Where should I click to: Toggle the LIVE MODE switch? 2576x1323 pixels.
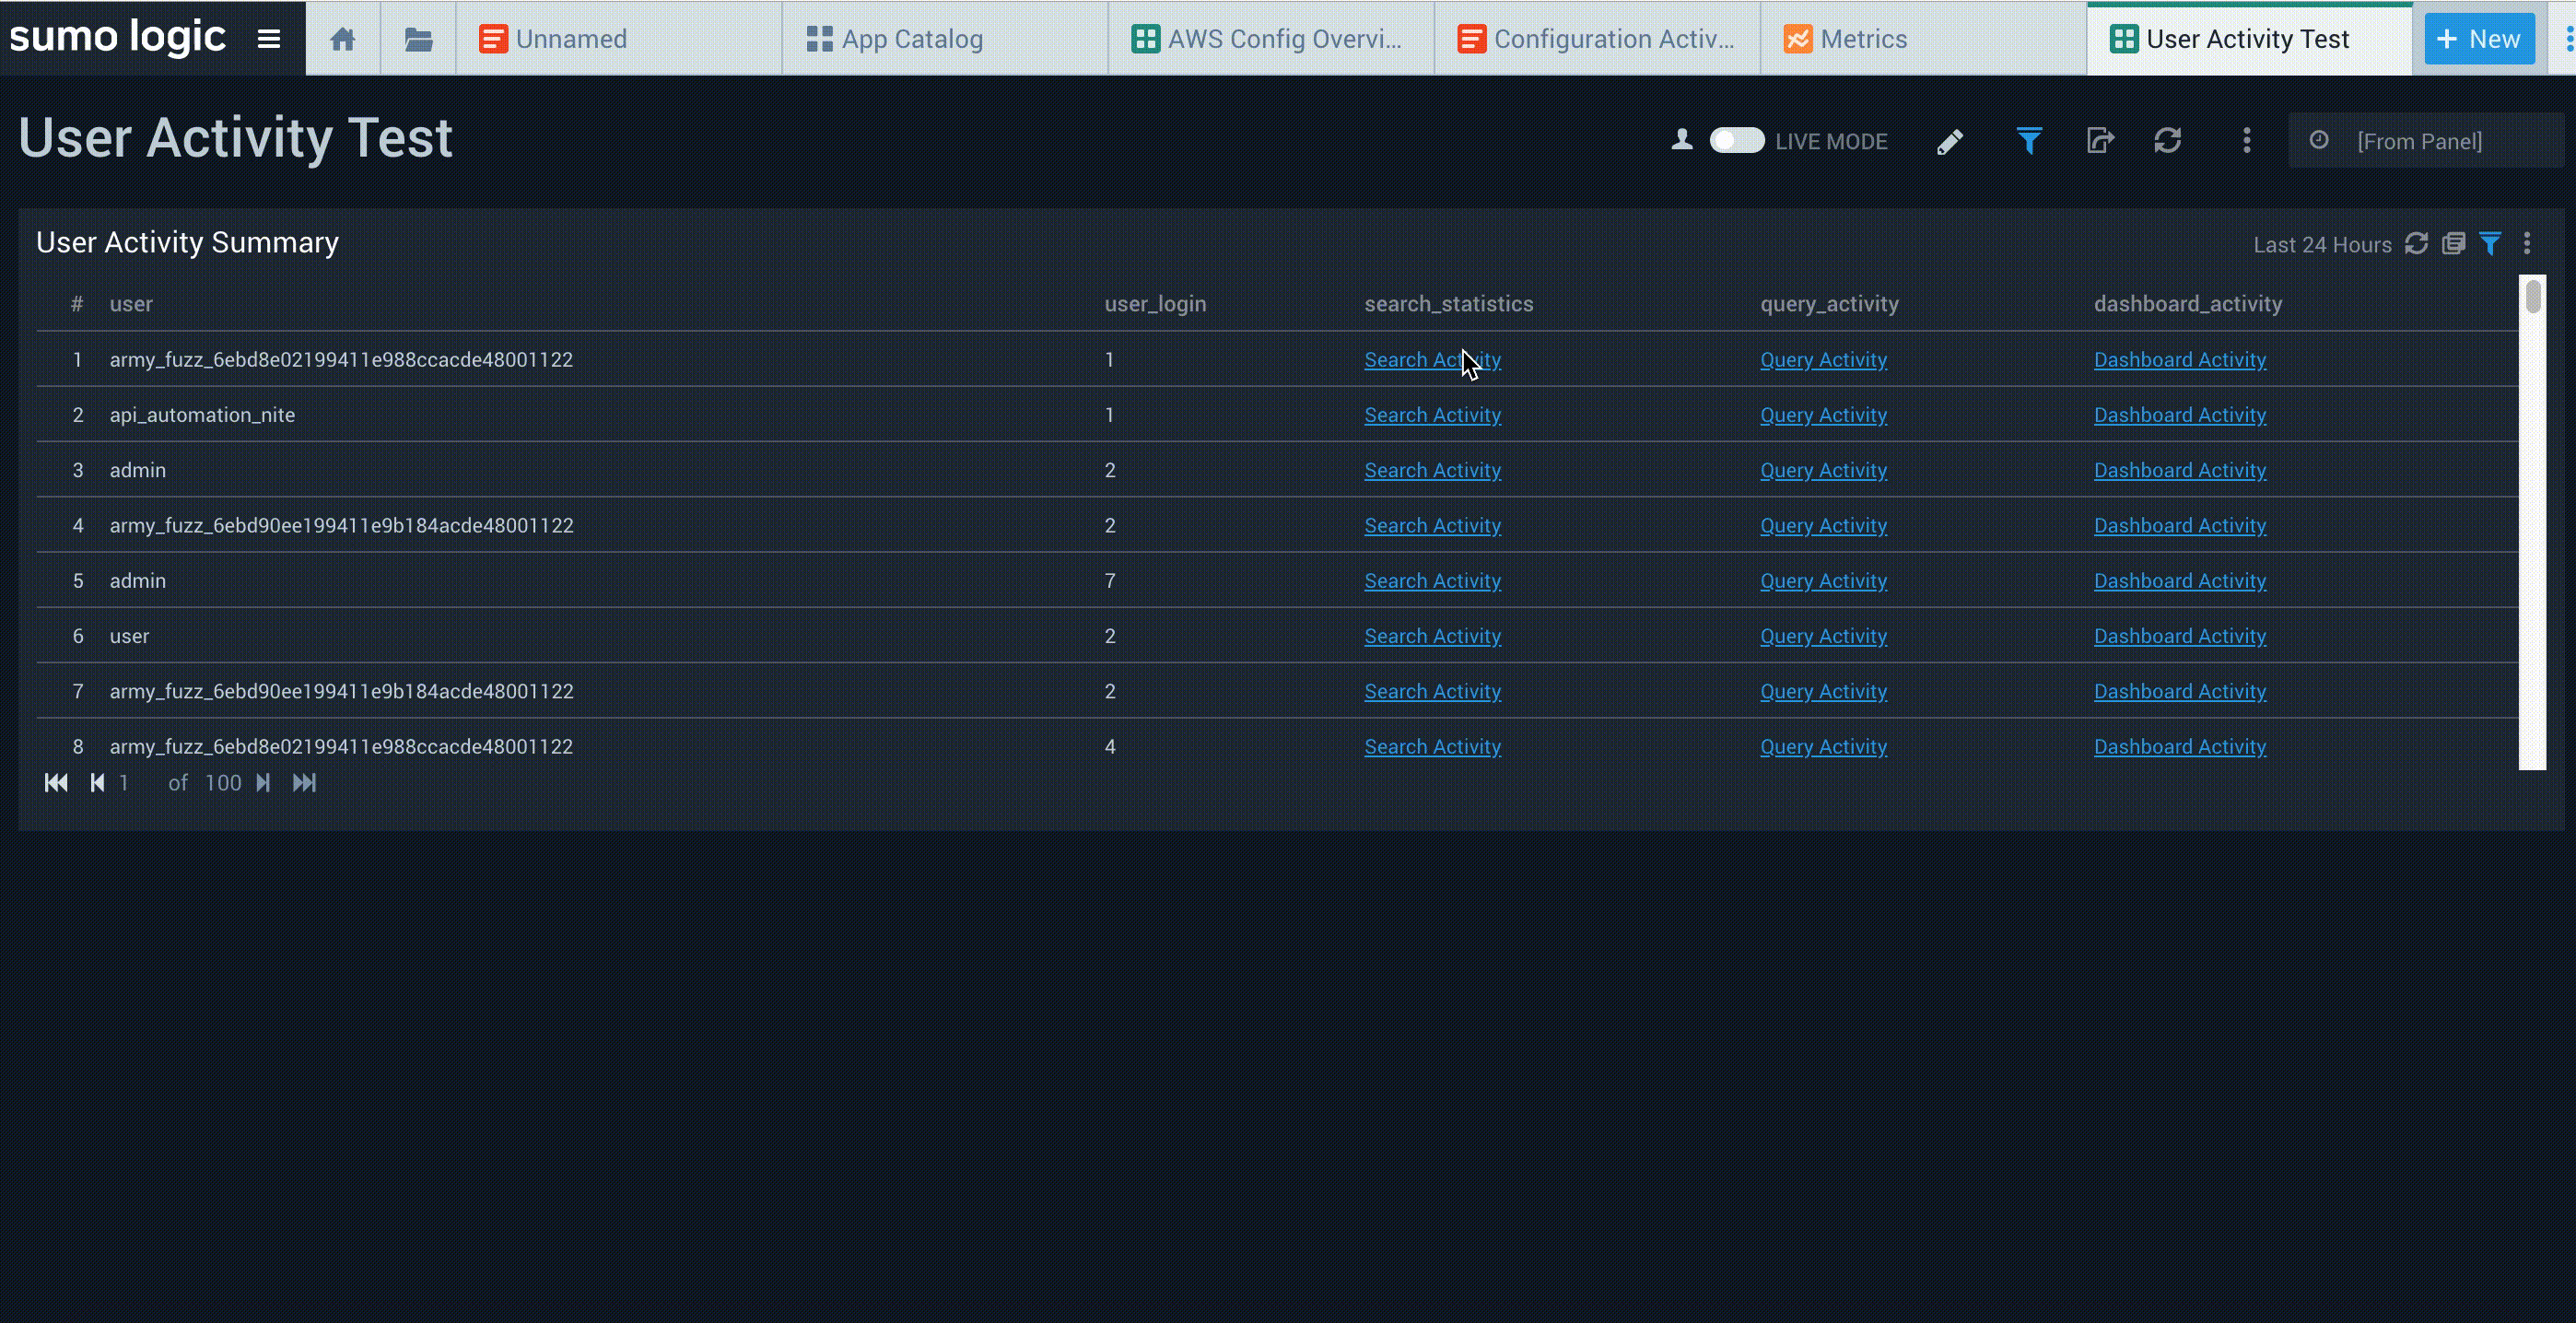[x=1736, y=141]
